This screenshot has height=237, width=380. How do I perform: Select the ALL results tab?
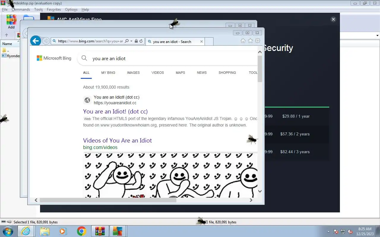tap(86, 73)
